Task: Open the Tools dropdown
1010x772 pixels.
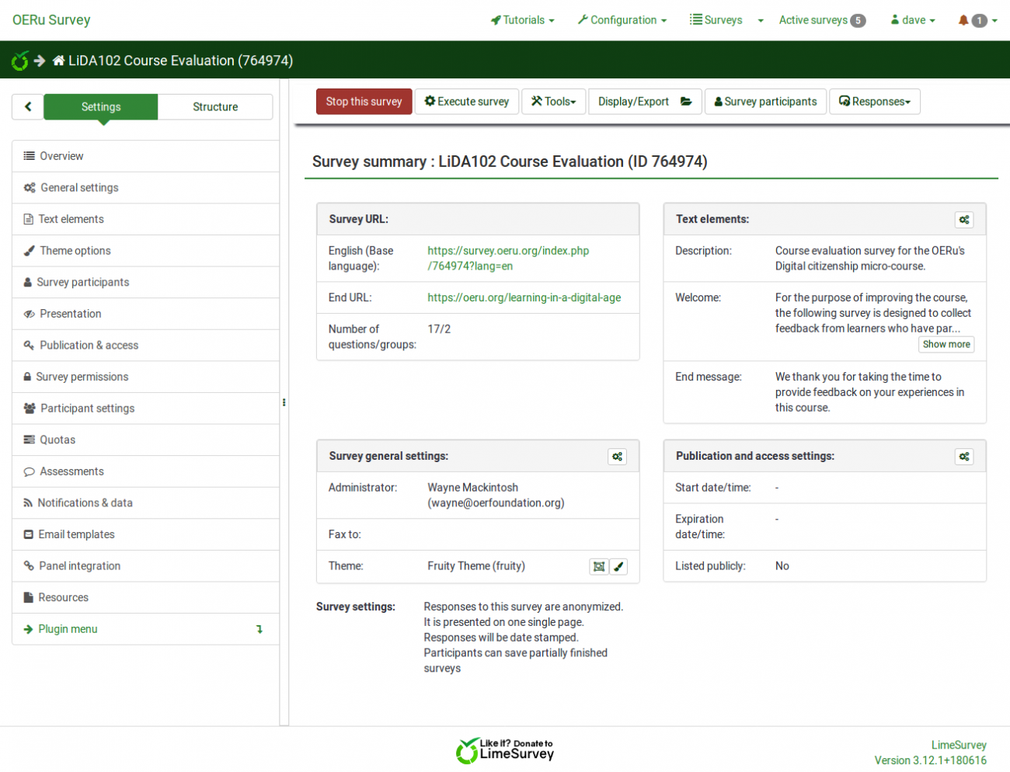Action: coord(553,102)
